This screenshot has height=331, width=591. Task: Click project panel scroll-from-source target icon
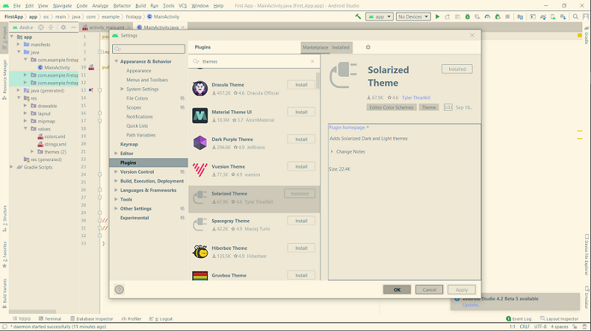coord(41,27)
